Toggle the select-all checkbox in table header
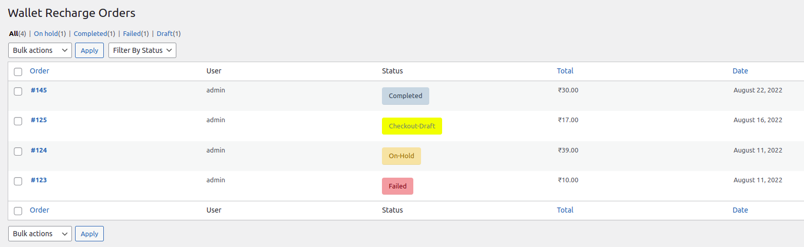The height and width of the screenshot is (247, 804). [18, 72]
